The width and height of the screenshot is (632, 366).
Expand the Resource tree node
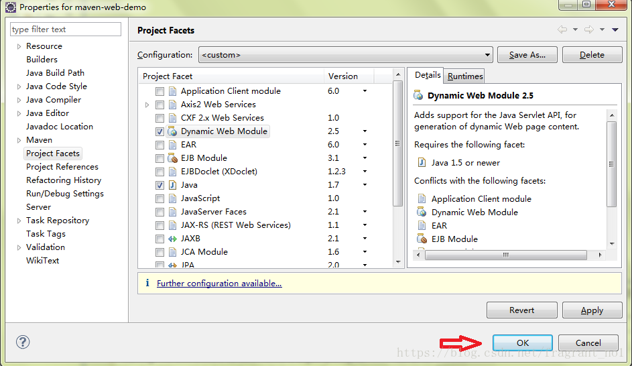[x=19, y=46]
